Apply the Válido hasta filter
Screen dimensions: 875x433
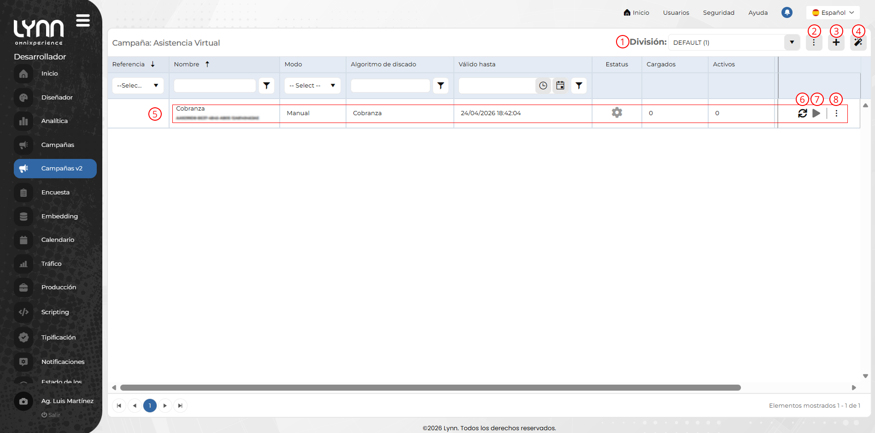pyautogui.click(x=579, y=86)
